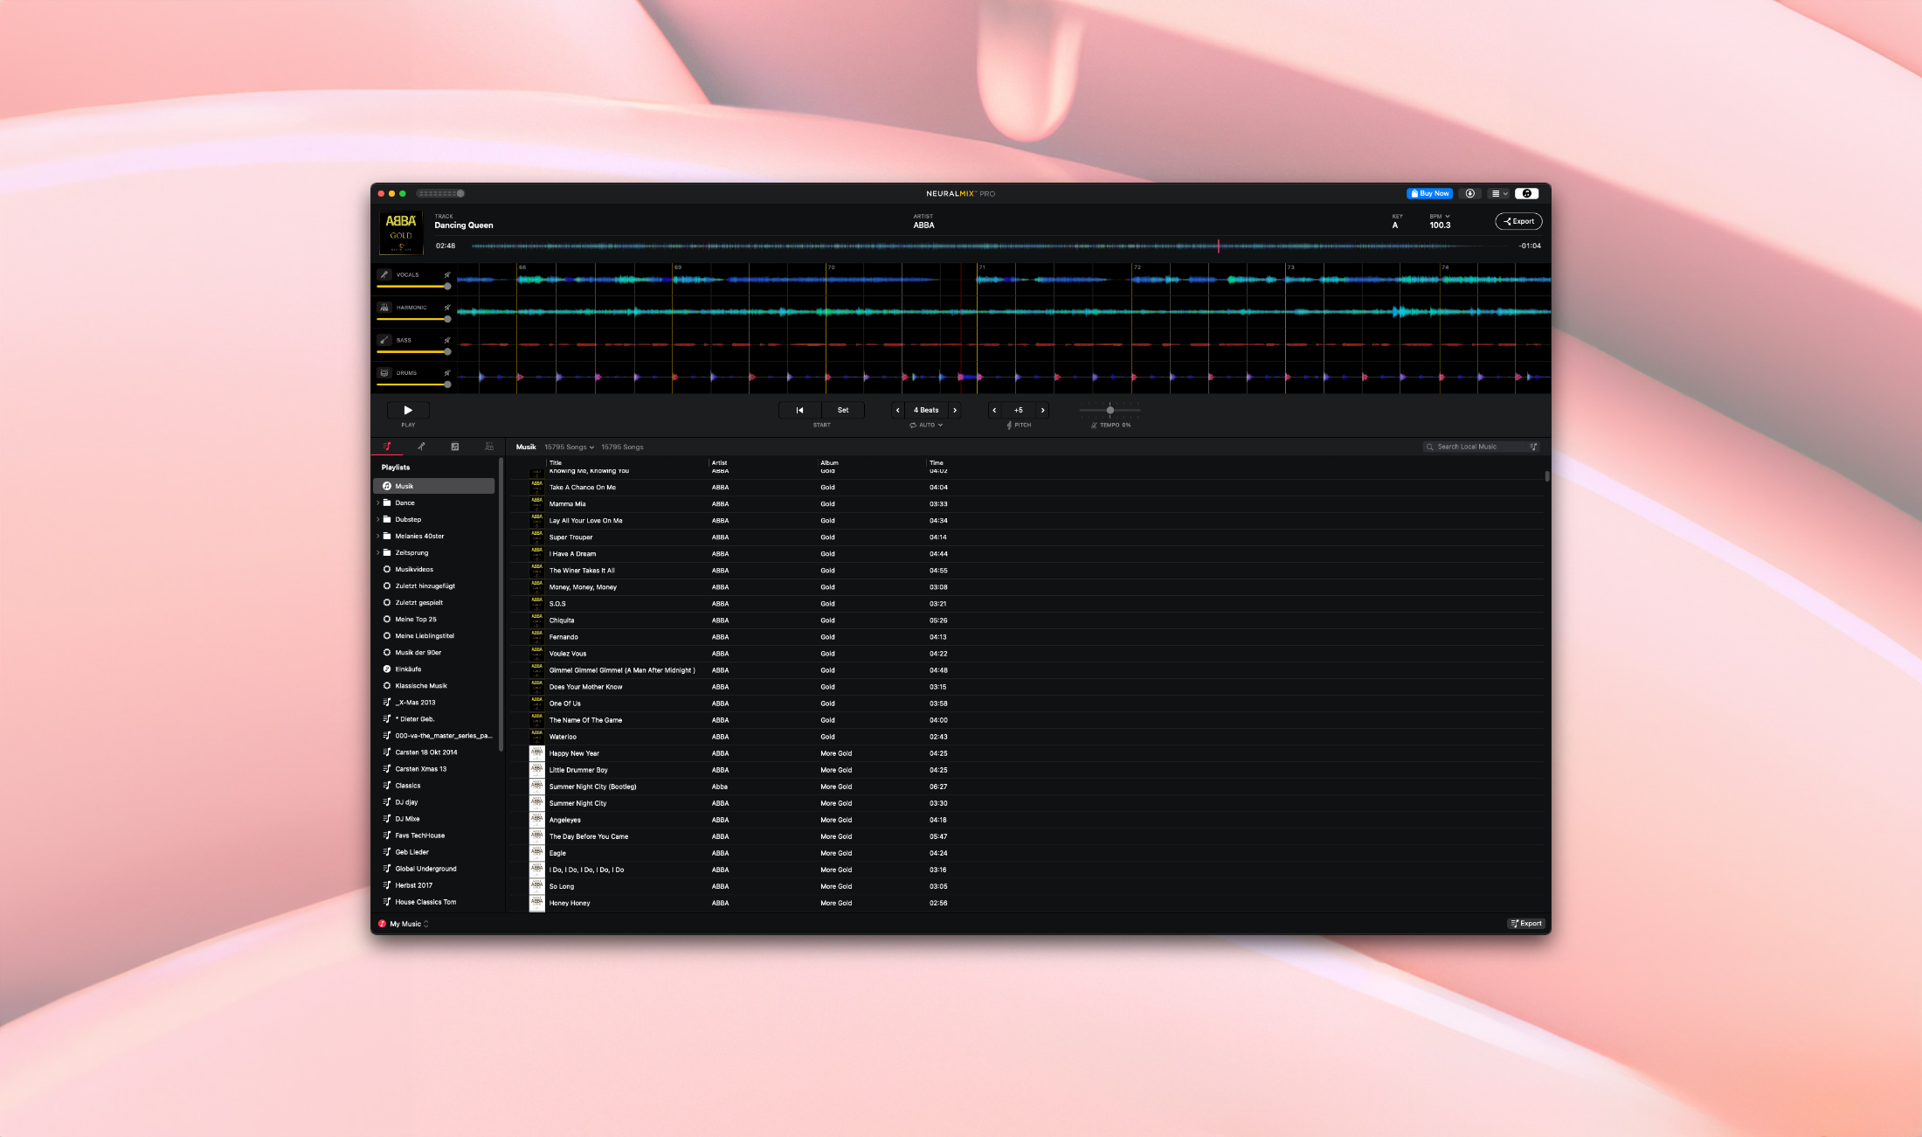Image resolution: width=1922 pixels, height=1137 pixels.
Task: Select the Bass guitar stem icon
Action: click(x=384, y=341)
